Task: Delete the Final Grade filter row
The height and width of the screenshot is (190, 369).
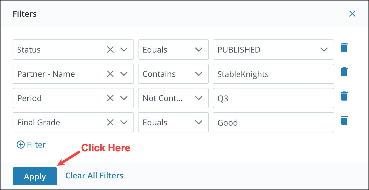Action: point(344,120)
